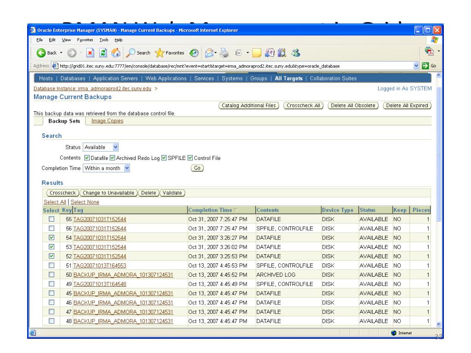Uncheck the Archived Redo Log checkbox
The image size is (471, 353).
tap(113, 158)
